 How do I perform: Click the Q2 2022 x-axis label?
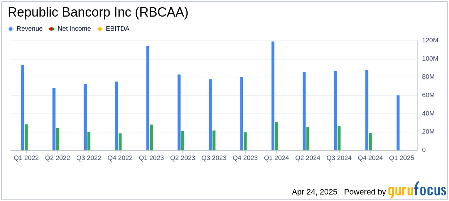pyautogui.click(x=57, y=158)
